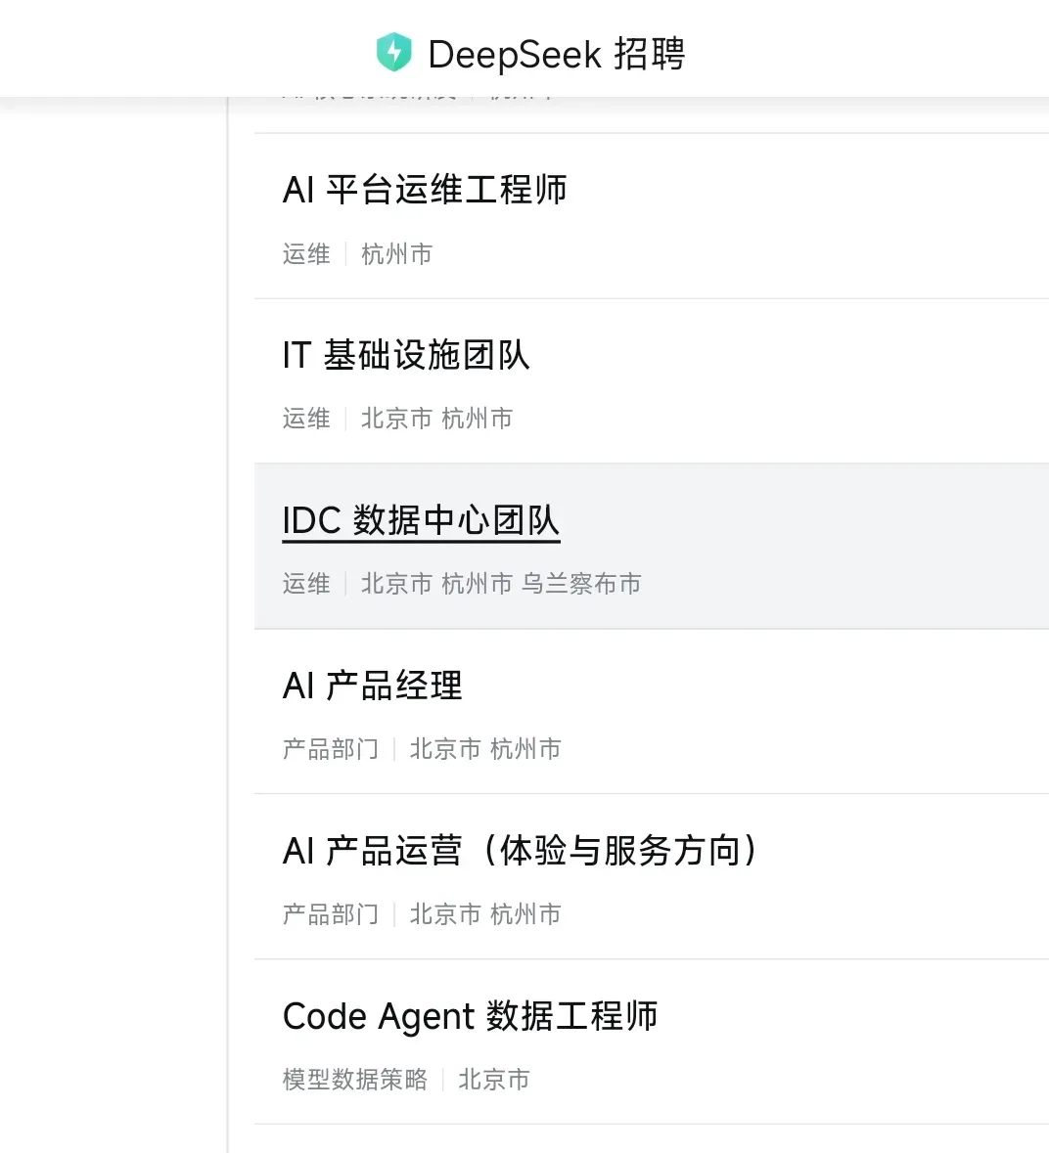Click 乌兰察布市 location in IDC row
Viewport: 1049px width, 1153px height.
coord(581,584)
